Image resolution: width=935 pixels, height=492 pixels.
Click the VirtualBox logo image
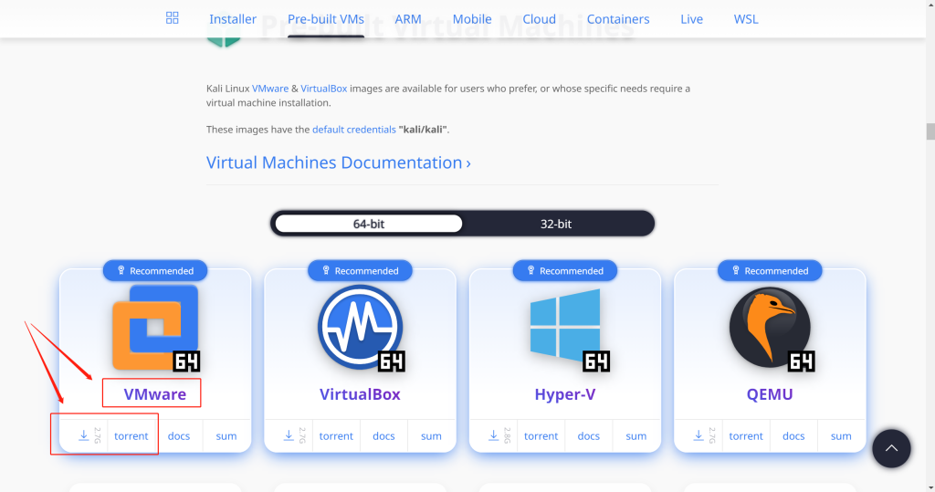point(360,328)
